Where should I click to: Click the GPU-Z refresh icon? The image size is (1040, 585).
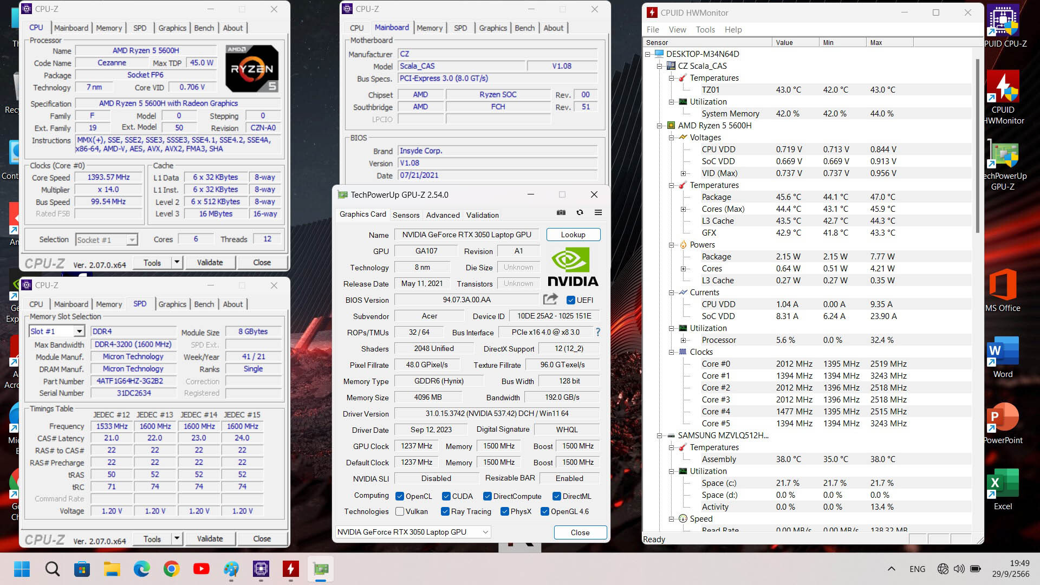(x=580, y=213)
